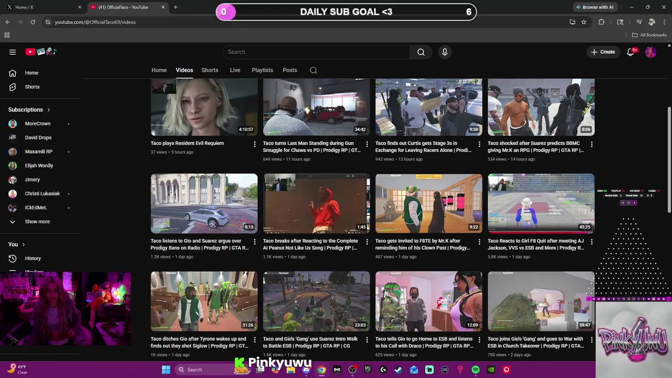Screen dimensions: 672x378
Task: Open options for Call with Draco video
Action: [x=479, y=340]
